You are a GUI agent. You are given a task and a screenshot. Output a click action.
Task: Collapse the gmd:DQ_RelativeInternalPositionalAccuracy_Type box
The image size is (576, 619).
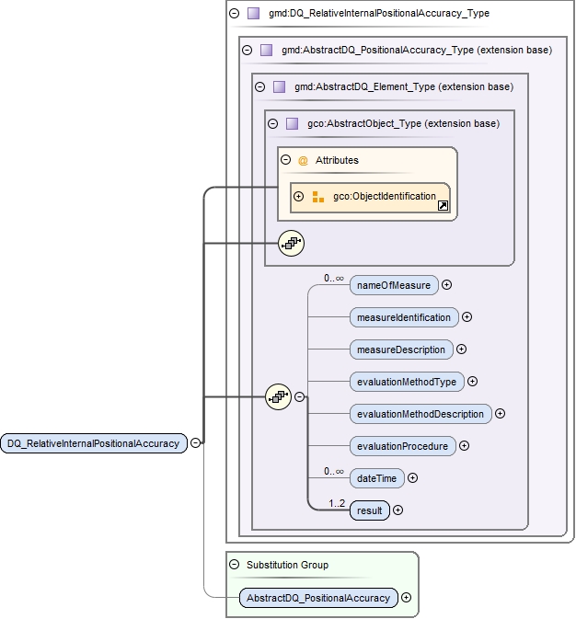(235, 14)
